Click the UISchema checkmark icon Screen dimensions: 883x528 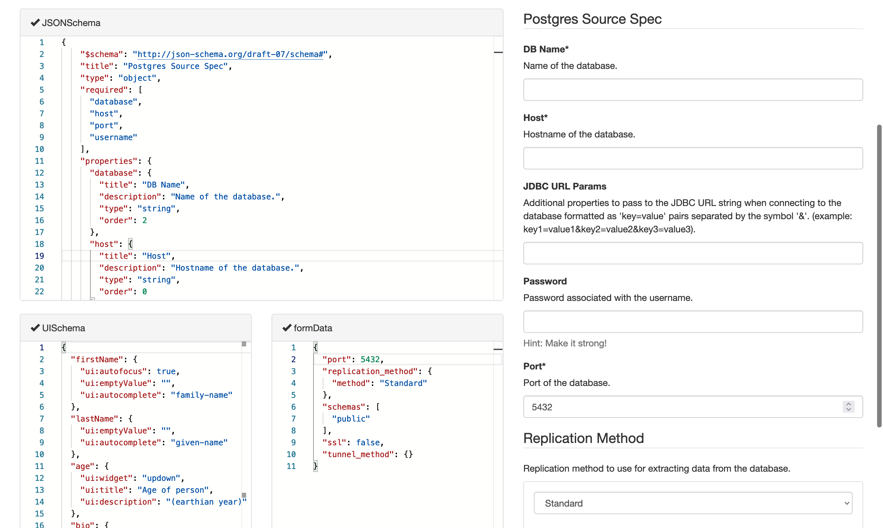click(35, 328)
